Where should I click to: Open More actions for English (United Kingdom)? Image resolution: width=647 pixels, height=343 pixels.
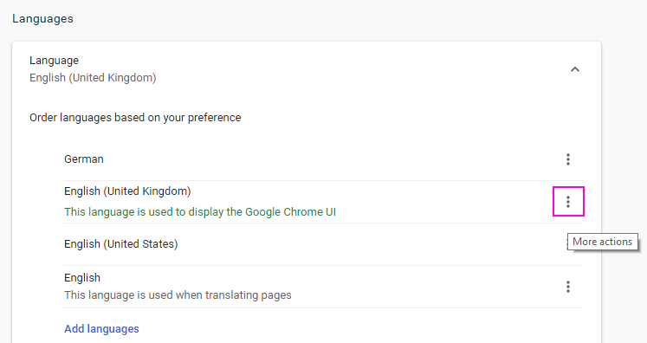568,202
